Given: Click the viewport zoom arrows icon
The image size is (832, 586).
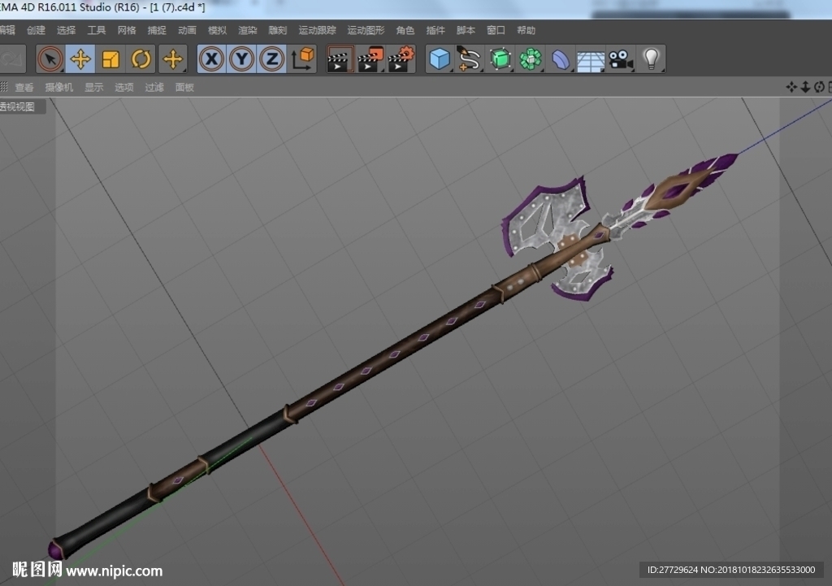Looking at the screenshot, I should (805, 87).
